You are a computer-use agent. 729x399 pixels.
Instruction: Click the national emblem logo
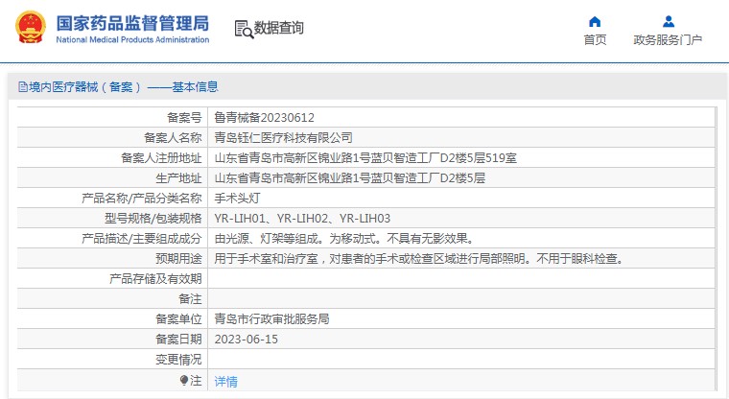click(x=29, y=27)
